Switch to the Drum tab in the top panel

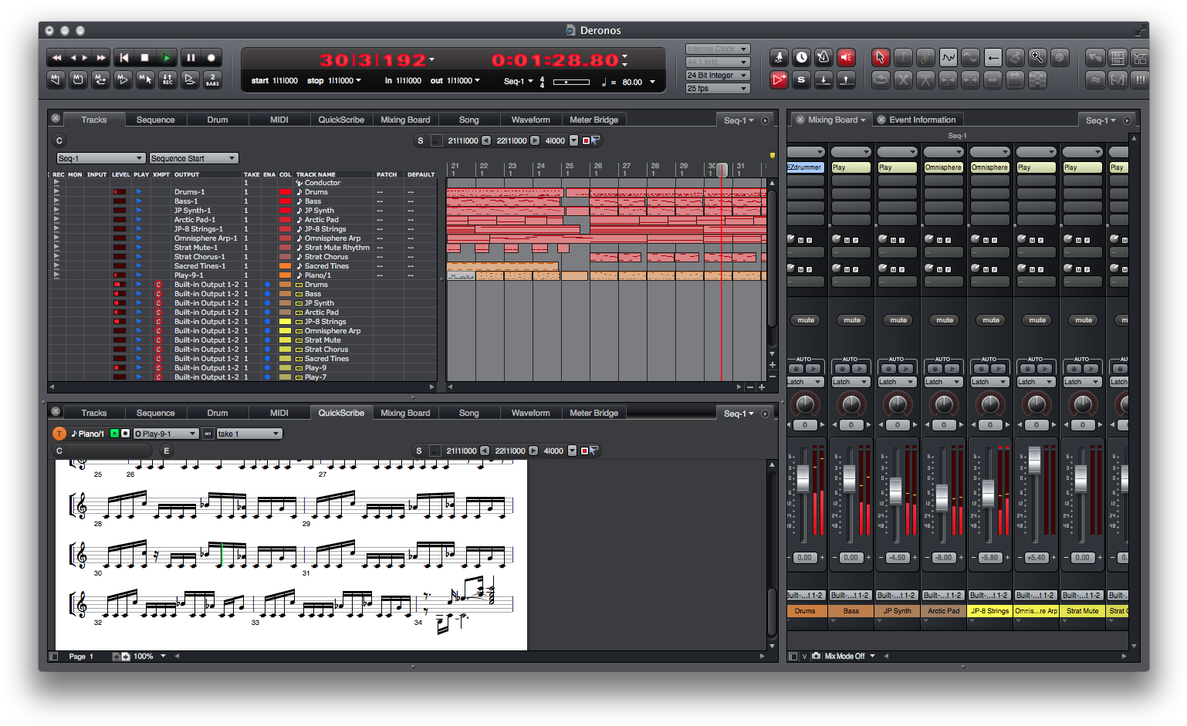(217, 120)
